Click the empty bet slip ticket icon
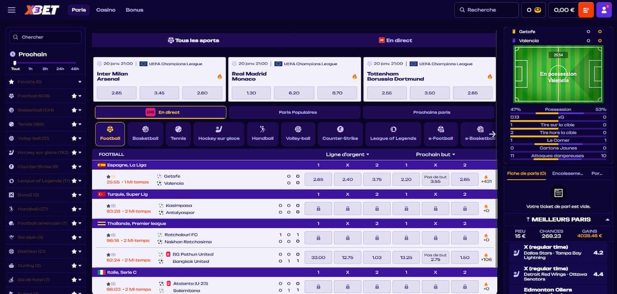The height and width of the screenshot is (294, 617). tap(559, 193)
